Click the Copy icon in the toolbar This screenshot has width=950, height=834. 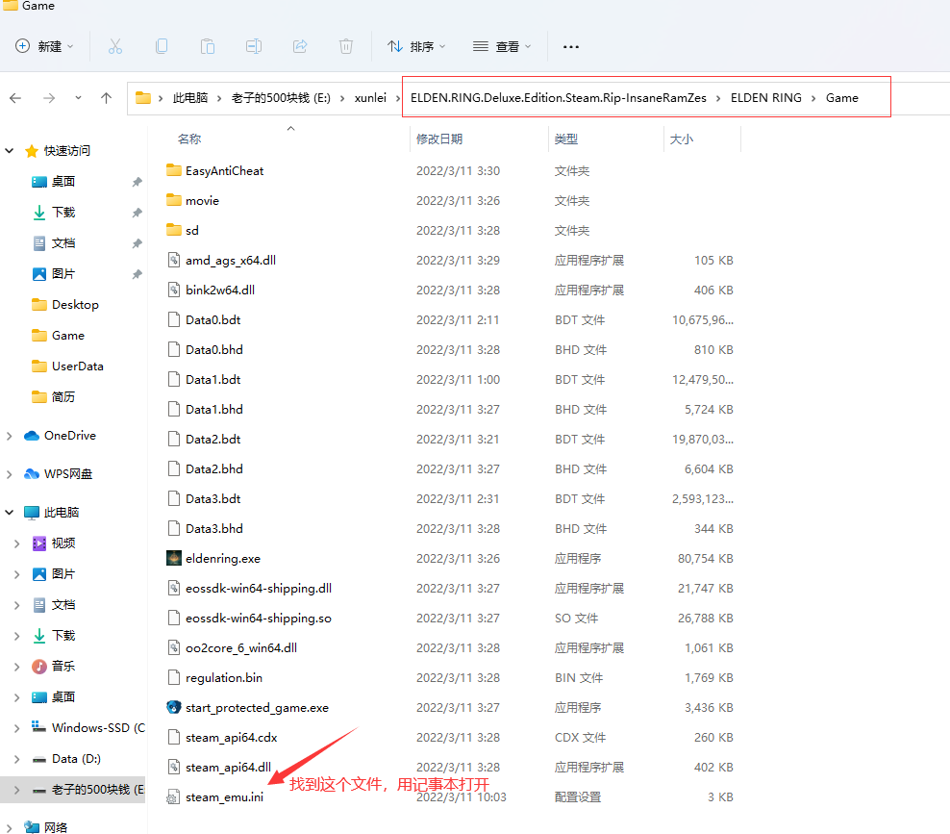point(162,46)
